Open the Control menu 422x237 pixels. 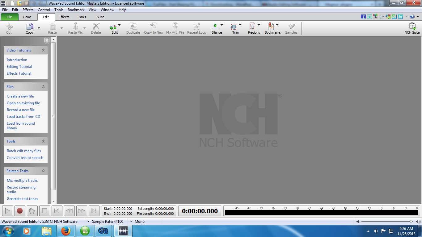tap(44, 10)
